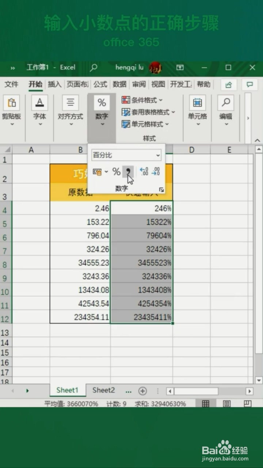Select cell containing 2.46
The height and width of the screenshot is (468, 263).
click(80, 208)
